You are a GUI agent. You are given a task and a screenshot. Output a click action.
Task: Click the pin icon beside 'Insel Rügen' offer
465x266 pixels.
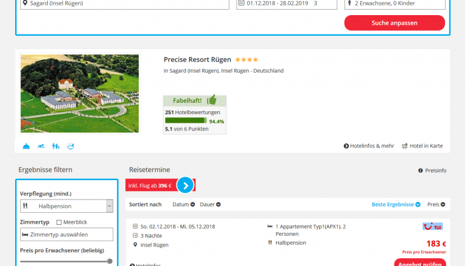[135, 245]
